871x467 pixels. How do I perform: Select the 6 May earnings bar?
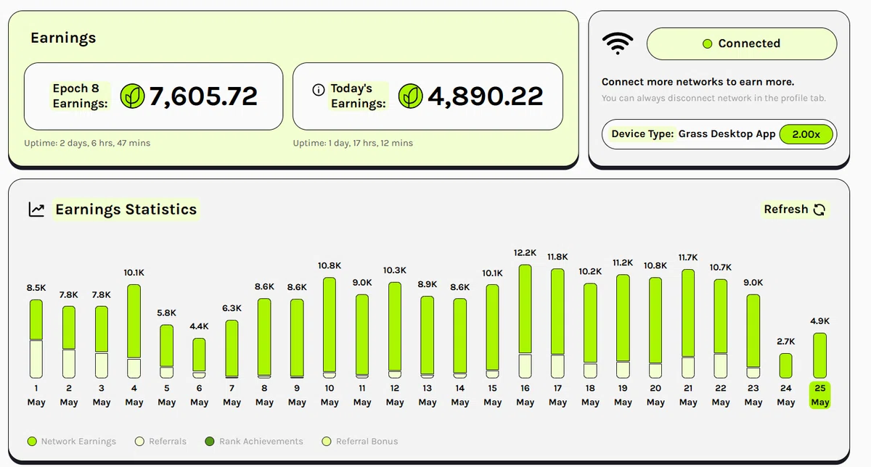(199, 358)
